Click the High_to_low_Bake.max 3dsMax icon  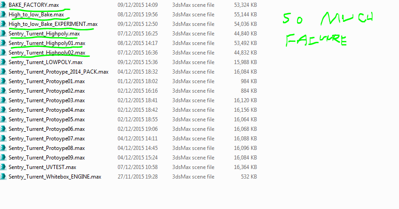pos(3,14)
